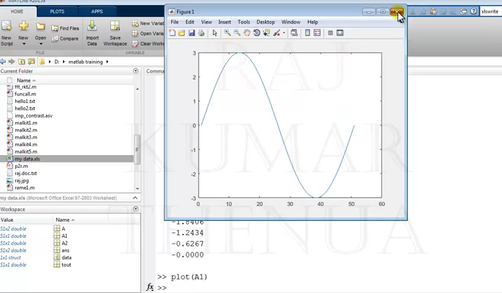Screen dimensions: 502x293
Task: Click the forward navigation arrow in the folder bar
Action: [12, 61]
